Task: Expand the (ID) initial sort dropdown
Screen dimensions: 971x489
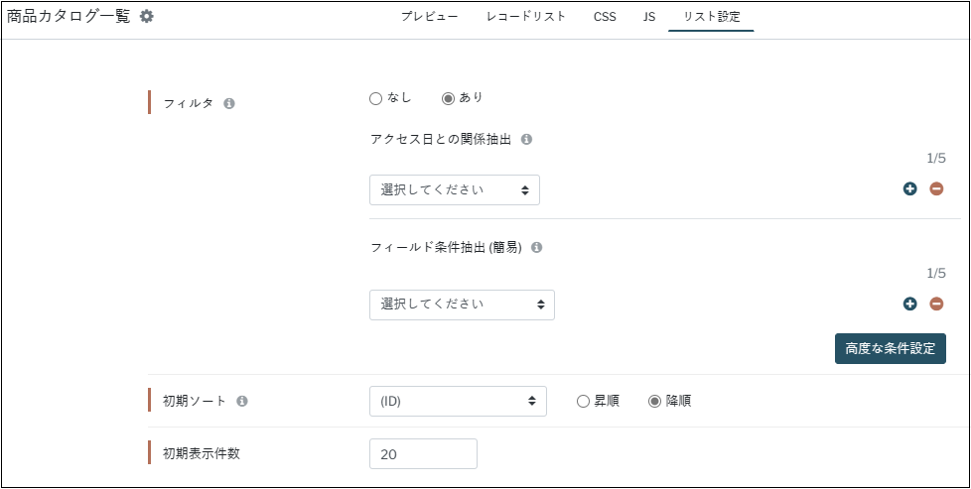Action: coord(459,401)
